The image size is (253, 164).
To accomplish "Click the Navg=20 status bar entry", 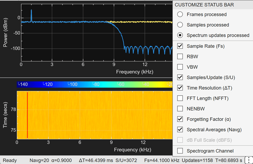I will [x=39, y=160].
